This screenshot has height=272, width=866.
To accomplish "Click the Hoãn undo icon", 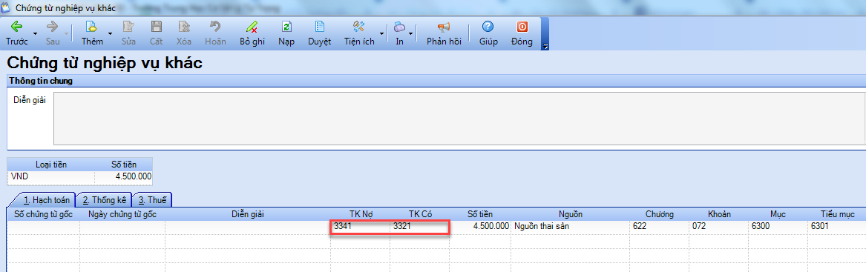I will click(x=215, y=27).
